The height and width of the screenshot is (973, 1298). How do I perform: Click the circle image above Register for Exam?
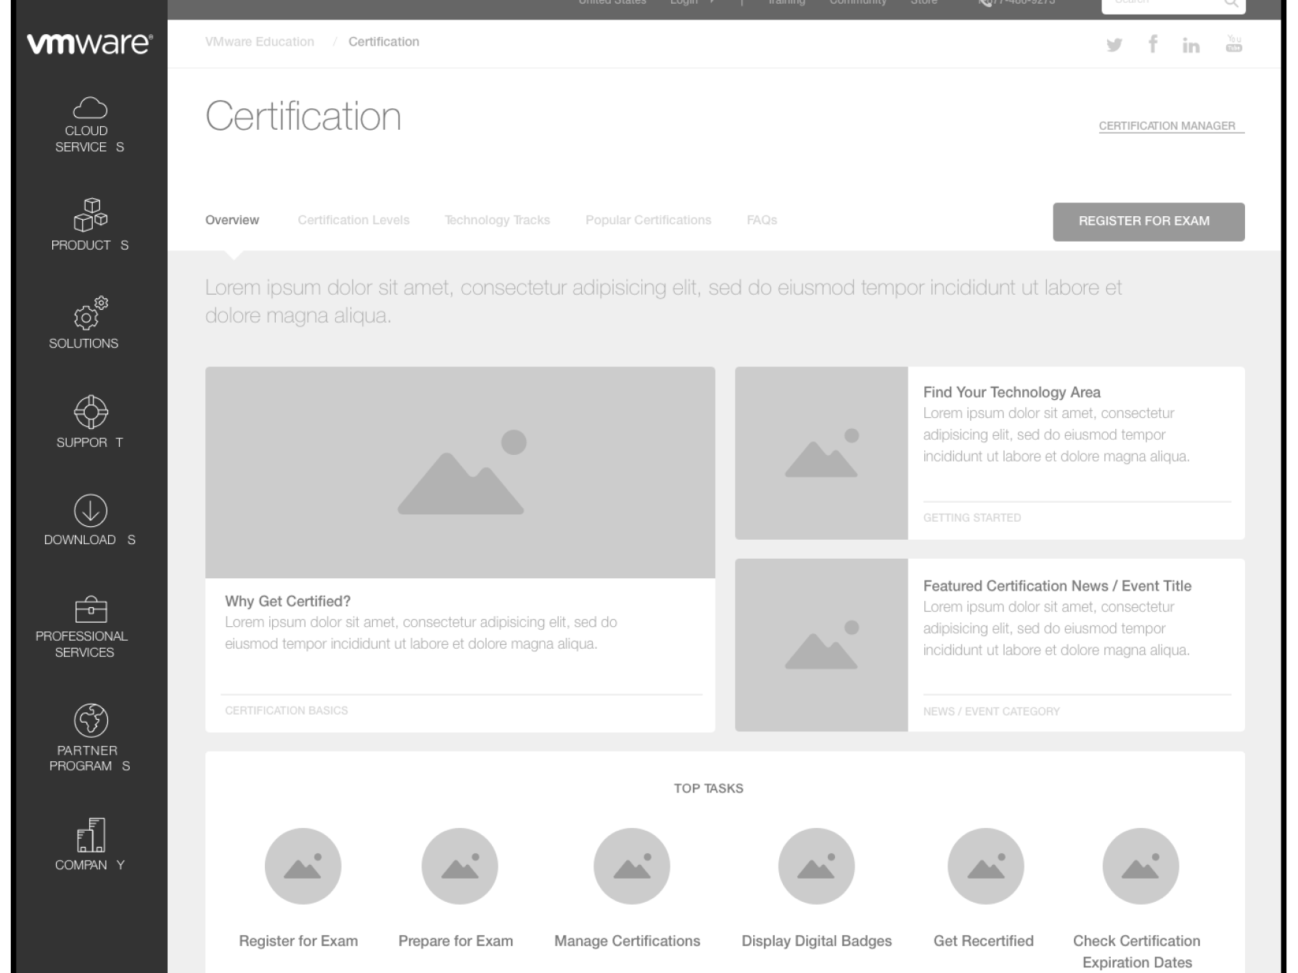click(303, 866)
